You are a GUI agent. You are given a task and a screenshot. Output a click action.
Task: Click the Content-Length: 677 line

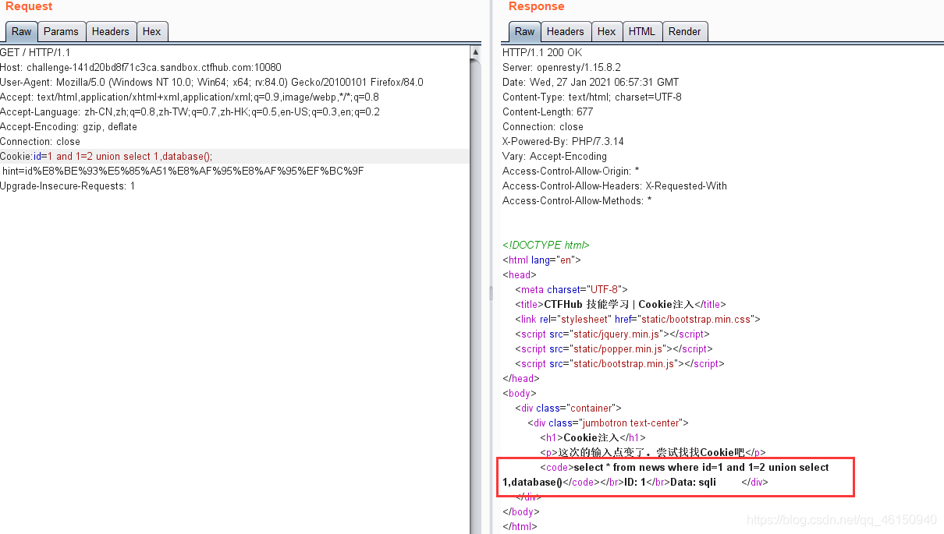(548, 111)
